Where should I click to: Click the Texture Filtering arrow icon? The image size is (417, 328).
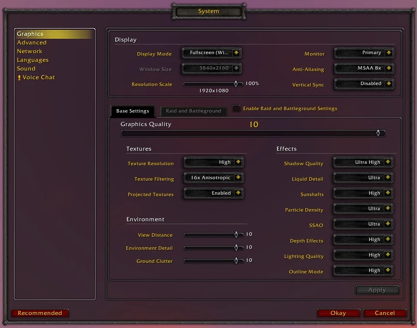238,178
